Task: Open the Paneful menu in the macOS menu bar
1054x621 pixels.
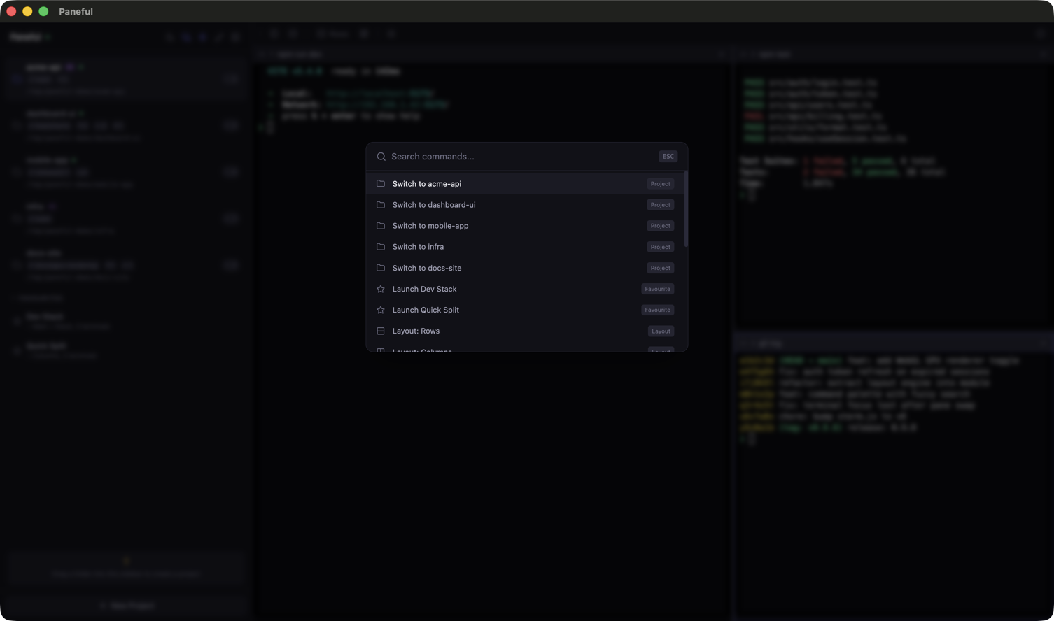Action: [x=76, y=11]
